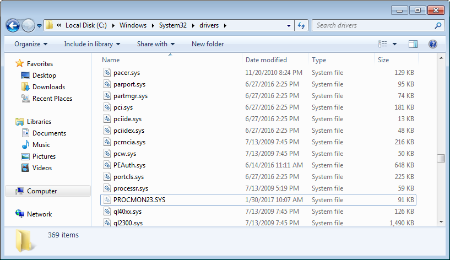Click the Change your view icon
450x260 pixels.
click(383, 44)
